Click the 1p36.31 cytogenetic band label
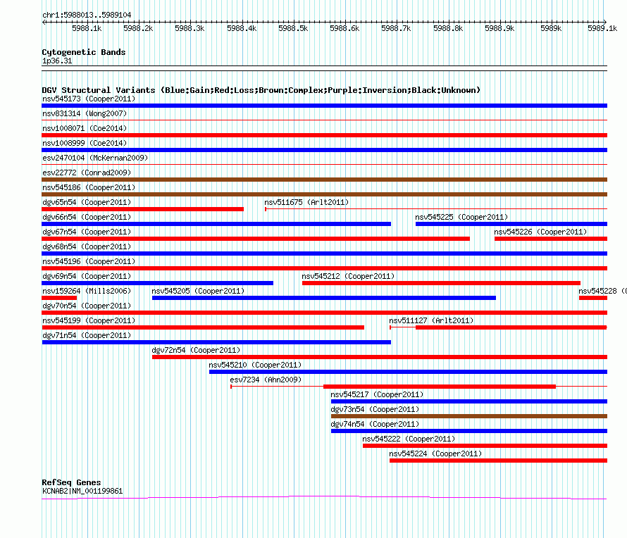Screen dimensions: 627x538 [57, 61]
